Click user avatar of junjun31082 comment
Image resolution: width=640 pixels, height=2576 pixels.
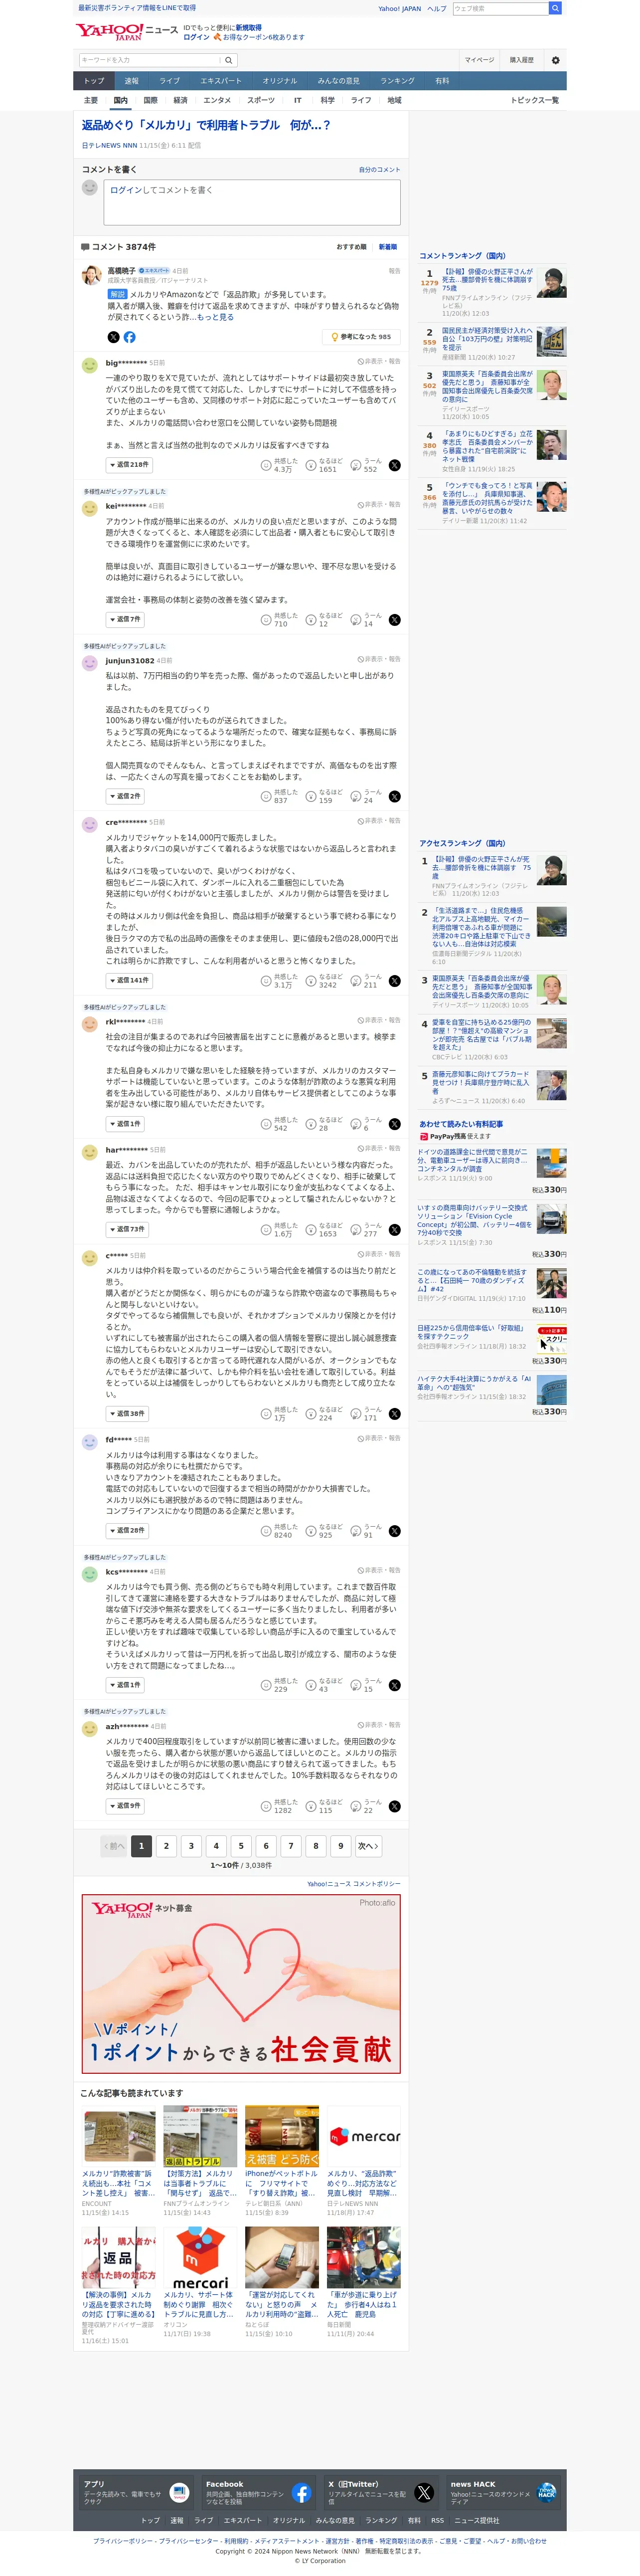pyautogui.click(x=90, y=663)
